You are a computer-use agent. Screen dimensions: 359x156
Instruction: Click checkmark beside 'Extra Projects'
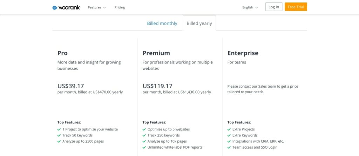[229, 129]
